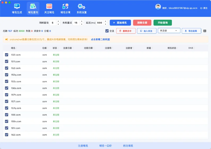
Task: Toggle the 全选 checkbox
Action: [x=107, y=31]
